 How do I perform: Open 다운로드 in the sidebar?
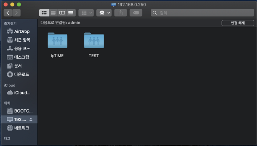tap(19, 75)
